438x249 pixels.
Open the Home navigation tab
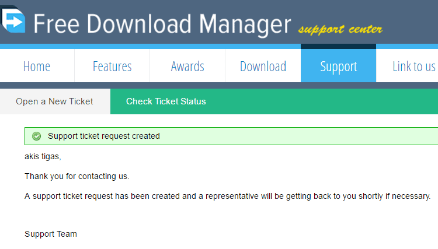click(37, 66)
